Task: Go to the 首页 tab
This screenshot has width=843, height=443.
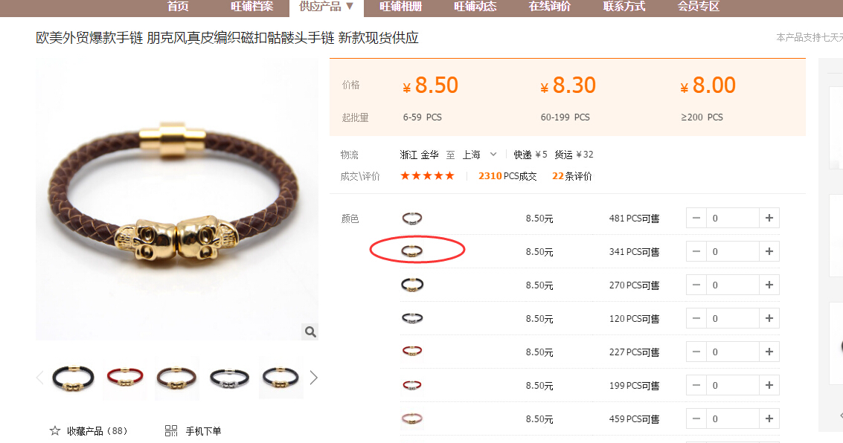Action: click(x=178, y=7)
